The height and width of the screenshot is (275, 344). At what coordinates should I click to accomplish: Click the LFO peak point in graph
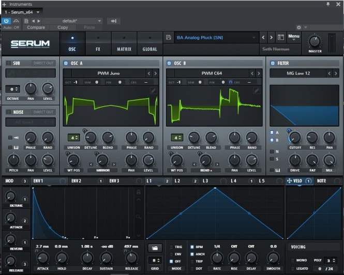215,188
